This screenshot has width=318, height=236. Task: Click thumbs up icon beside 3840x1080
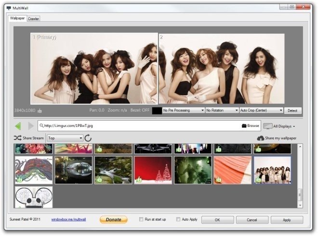click(40, 111)
